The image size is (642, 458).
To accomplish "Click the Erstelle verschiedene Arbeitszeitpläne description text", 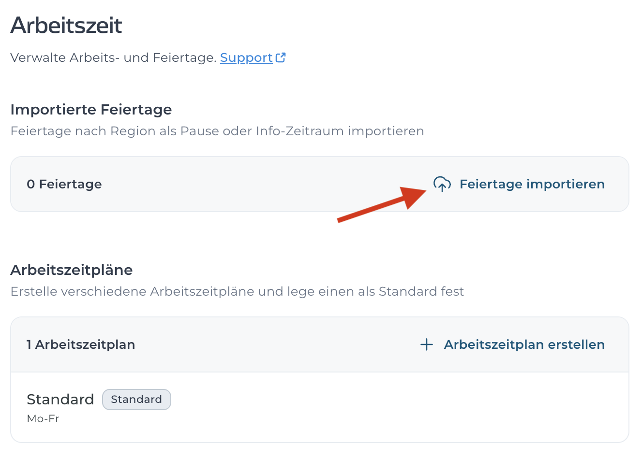I will [237, 292].
